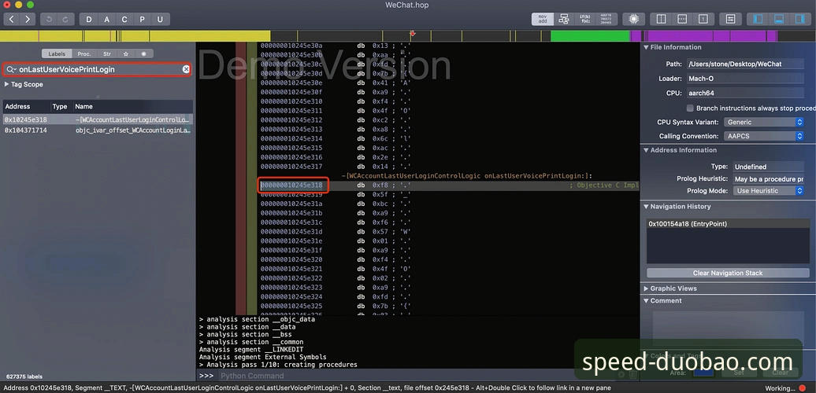
Task: Clear the label search field
Action: click(186, 70)
